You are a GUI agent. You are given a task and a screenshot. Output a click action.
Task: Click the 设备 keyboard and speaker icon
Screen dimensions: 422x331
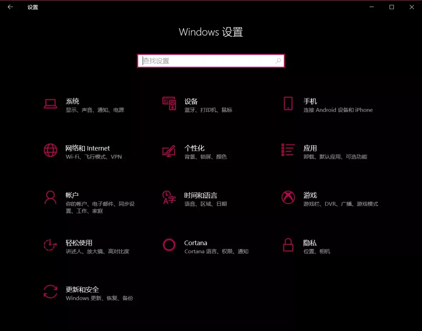click(169, 103)
